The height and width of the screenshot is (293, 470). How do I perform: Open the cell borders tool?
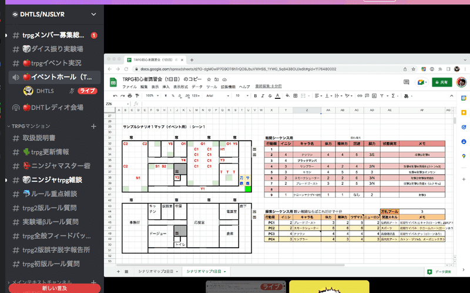click(x=296, y=96)
